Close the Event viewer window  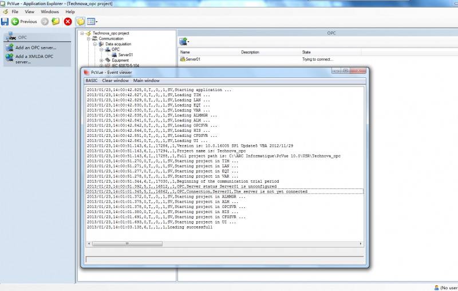(358, 70)
